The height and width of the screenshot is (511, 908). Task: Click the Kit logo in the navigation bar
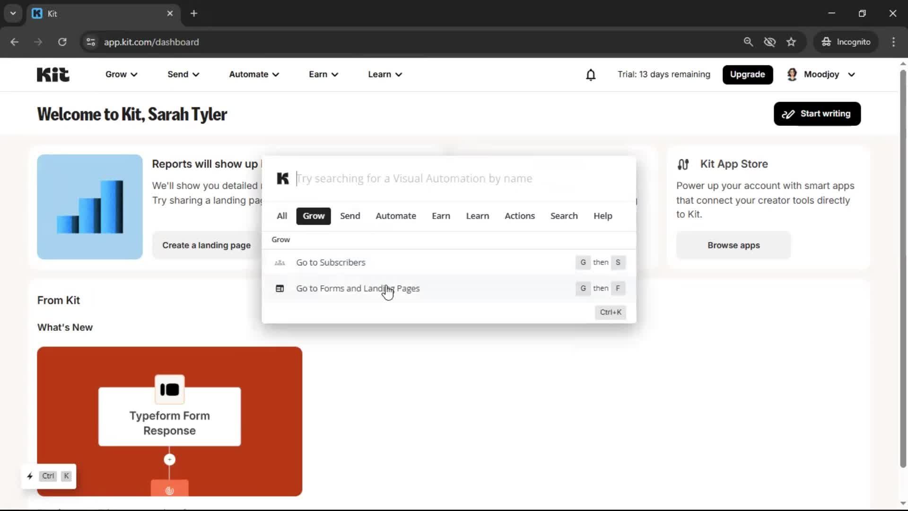(x=52, y=74)
